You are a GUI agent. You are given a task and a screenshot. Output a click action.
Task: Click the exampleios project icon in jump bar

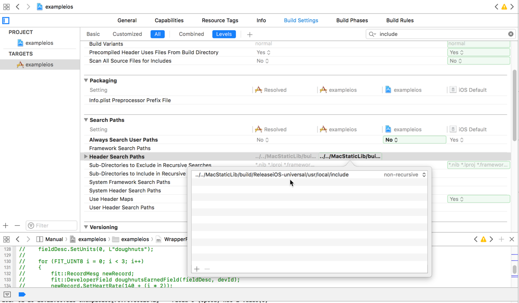pos(39,7)
